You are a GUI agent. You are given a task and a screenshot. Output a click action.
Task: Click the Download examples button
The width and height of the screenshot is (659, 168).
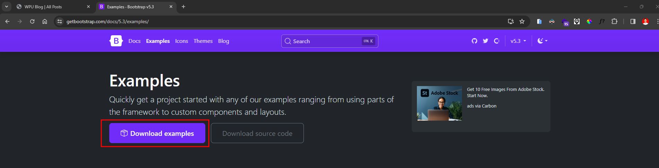pyautogui.click(x=157, y=133)
